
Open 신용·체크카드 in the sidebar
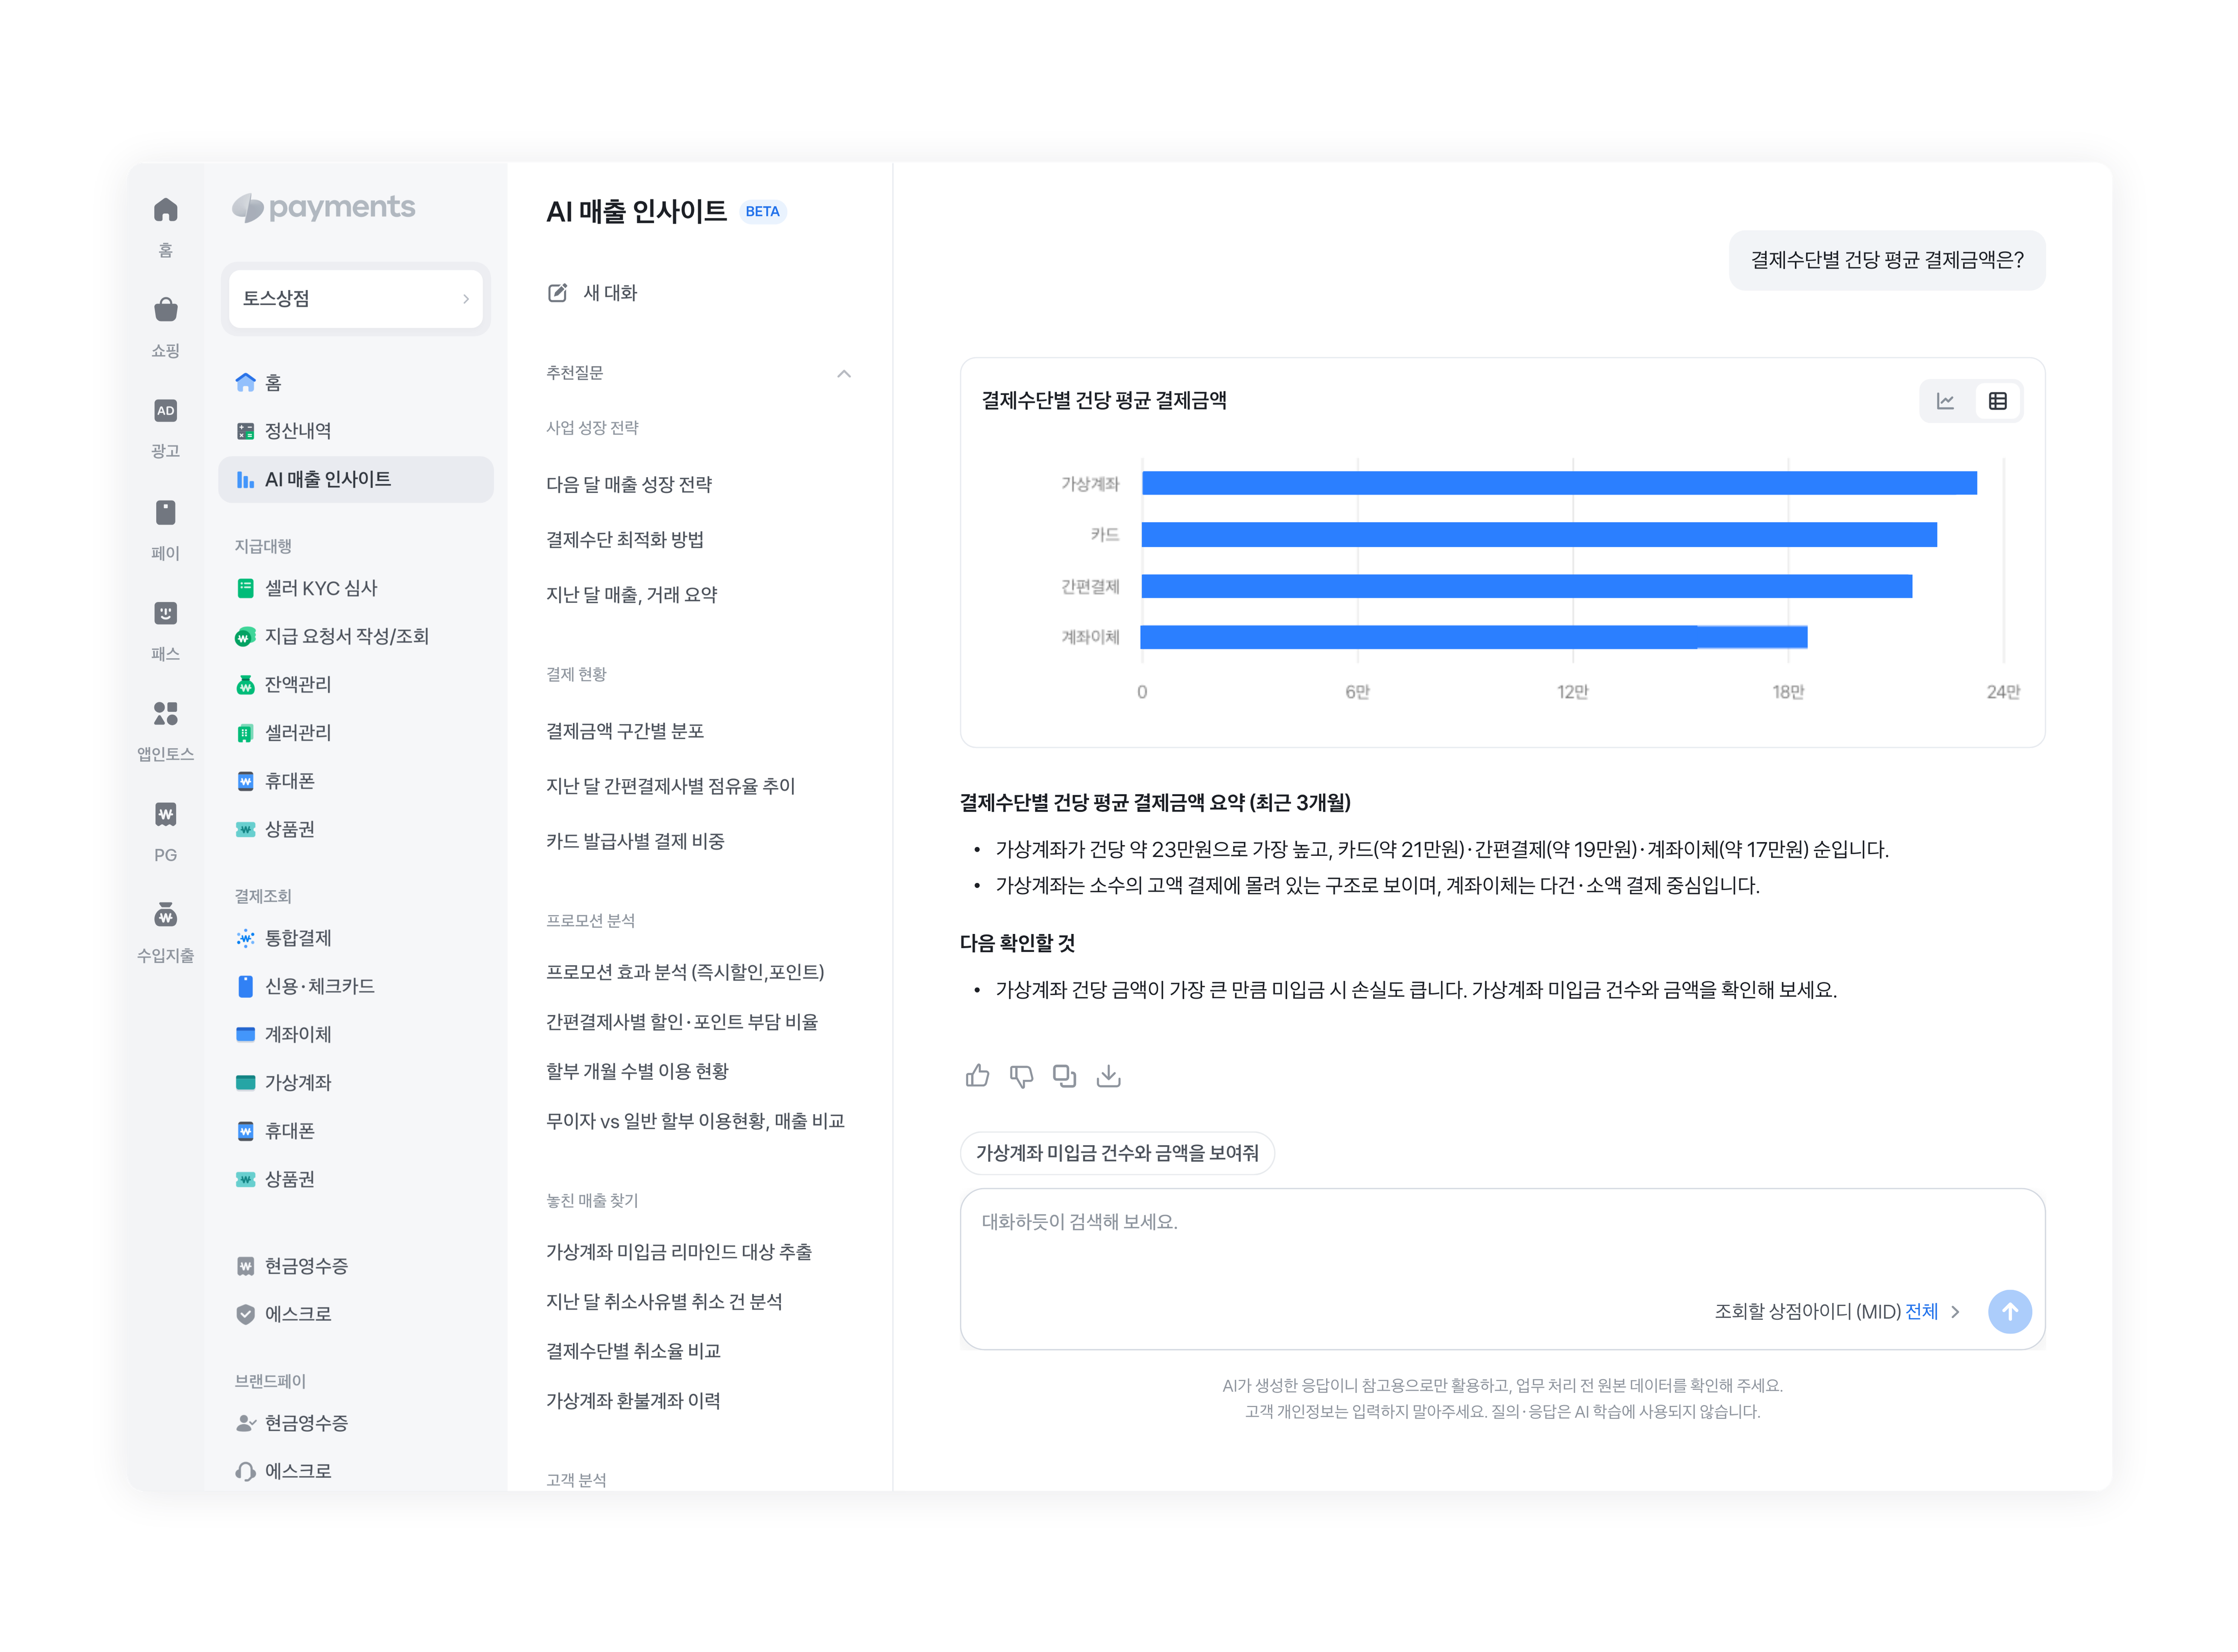[x=355, y=986]
